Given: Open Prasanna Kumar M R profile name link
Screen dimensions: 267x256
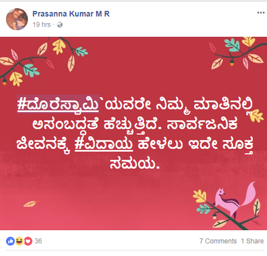Looking at the screenshot, I should point(71,14).
